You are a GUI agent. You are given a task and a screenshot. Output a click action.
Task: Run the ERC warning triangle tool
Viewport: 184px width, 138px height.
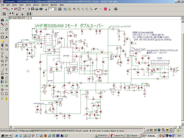pos(6,98)
